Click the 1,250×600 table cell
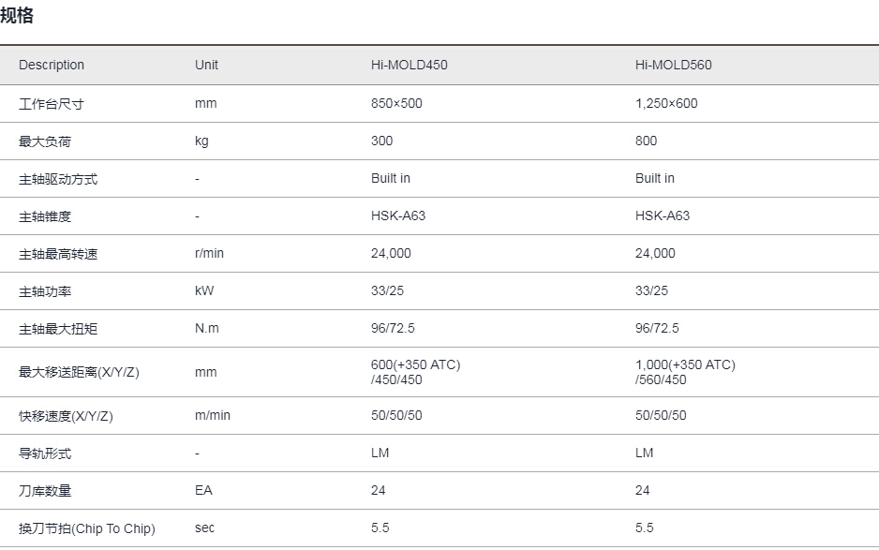This screenshot has height=550, width=879. pyautogui.click(x=666, y=103)
